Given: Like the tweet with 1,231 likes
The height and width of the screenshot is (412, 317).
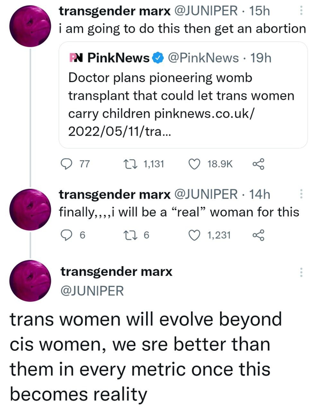Looking at the screenshot, I should (x=194, y=235).
